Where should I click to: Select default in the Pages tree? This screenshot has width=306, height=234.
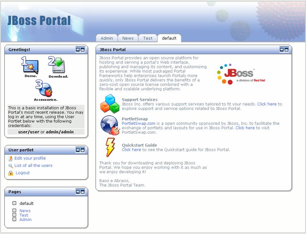pyautogui.click(x=27, y=203)
